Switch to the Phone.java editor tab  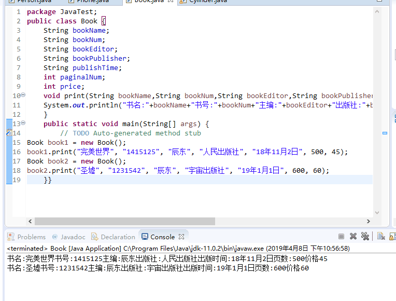89,1
